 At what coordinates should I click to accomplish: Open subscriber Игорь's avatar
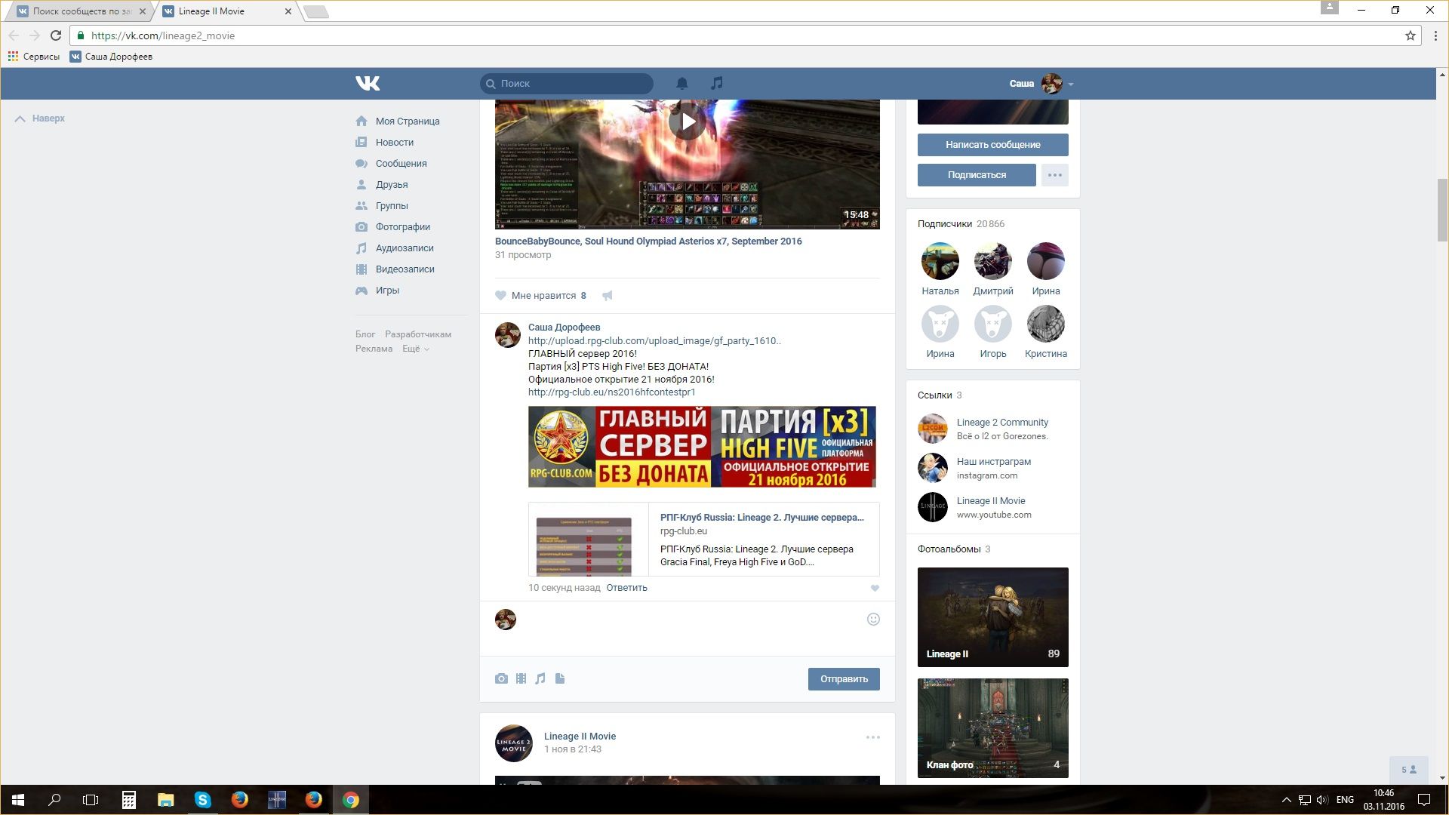993,324
